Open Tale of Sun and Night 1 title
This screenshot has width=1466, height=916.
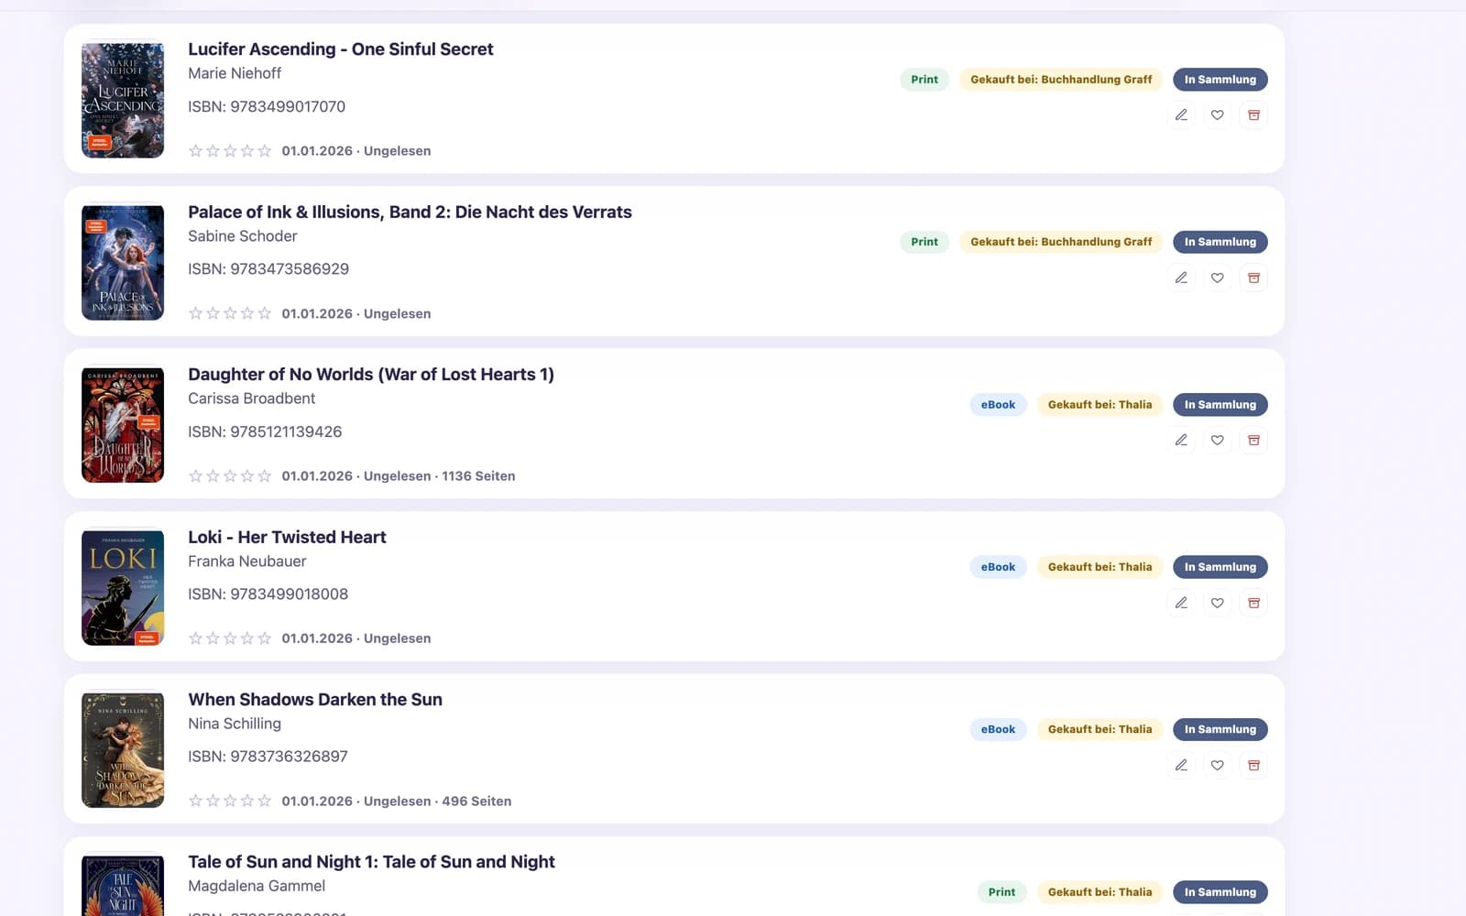(371, 862)
